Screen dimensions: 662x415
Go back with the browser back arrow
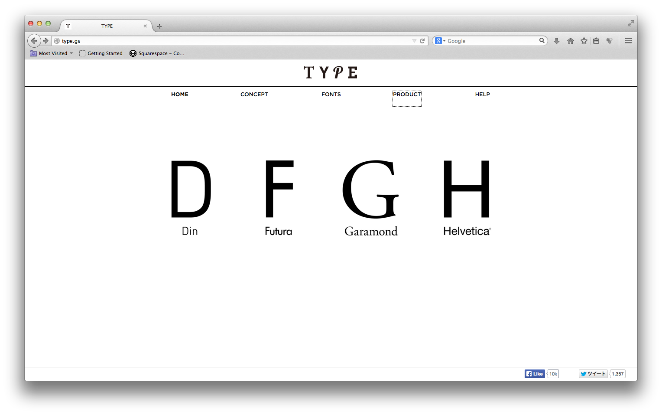click(34, 41)
